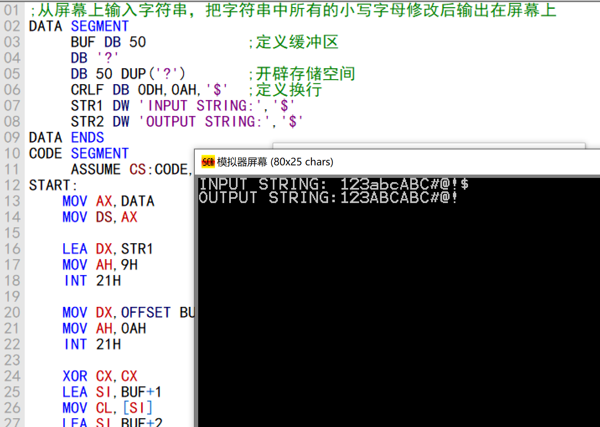Click the 'BUF DB 50' declaration
This screenshot has width=600, height=427.
(x=108, y=42)
